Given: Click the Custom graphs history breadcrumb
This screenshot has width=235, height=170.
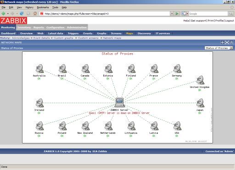Looking at the screenshot, I should point(63,38).
